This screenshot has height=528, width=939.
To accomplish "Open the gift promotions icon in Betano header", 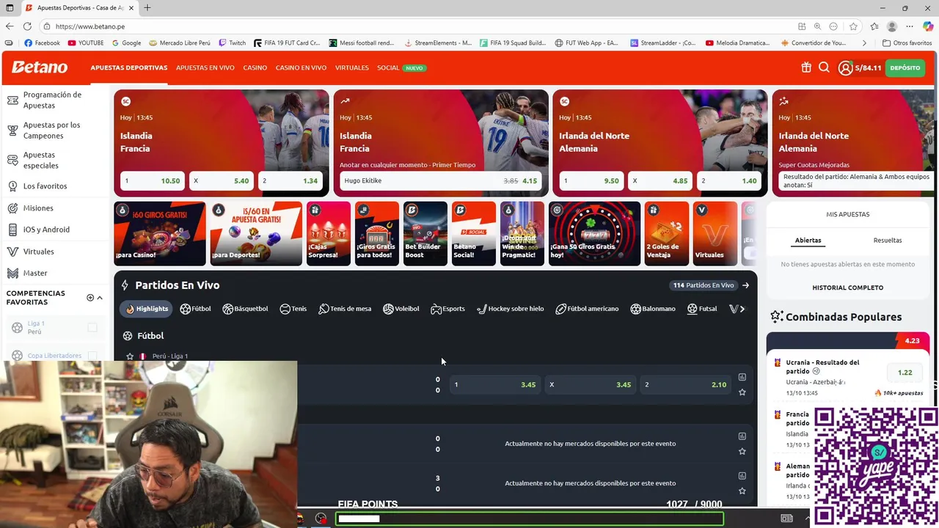I will (x=806, y=67).
